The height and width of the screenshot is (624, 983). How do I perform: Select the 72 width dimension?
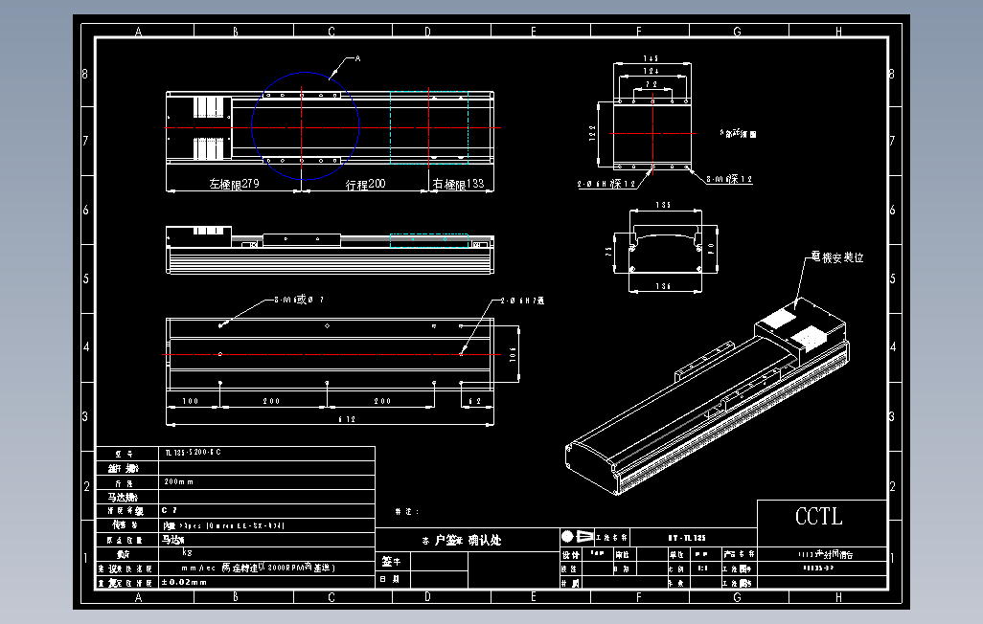pos(652,84)
